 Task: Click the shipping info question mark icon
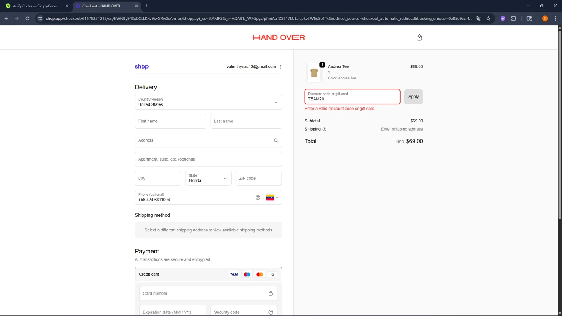pyautogui.click(x=324, y=130)
